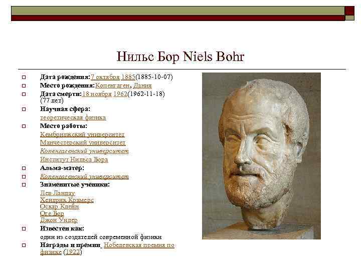
Task: Open the "Нобелевская премия по" link
Action: 139,245
